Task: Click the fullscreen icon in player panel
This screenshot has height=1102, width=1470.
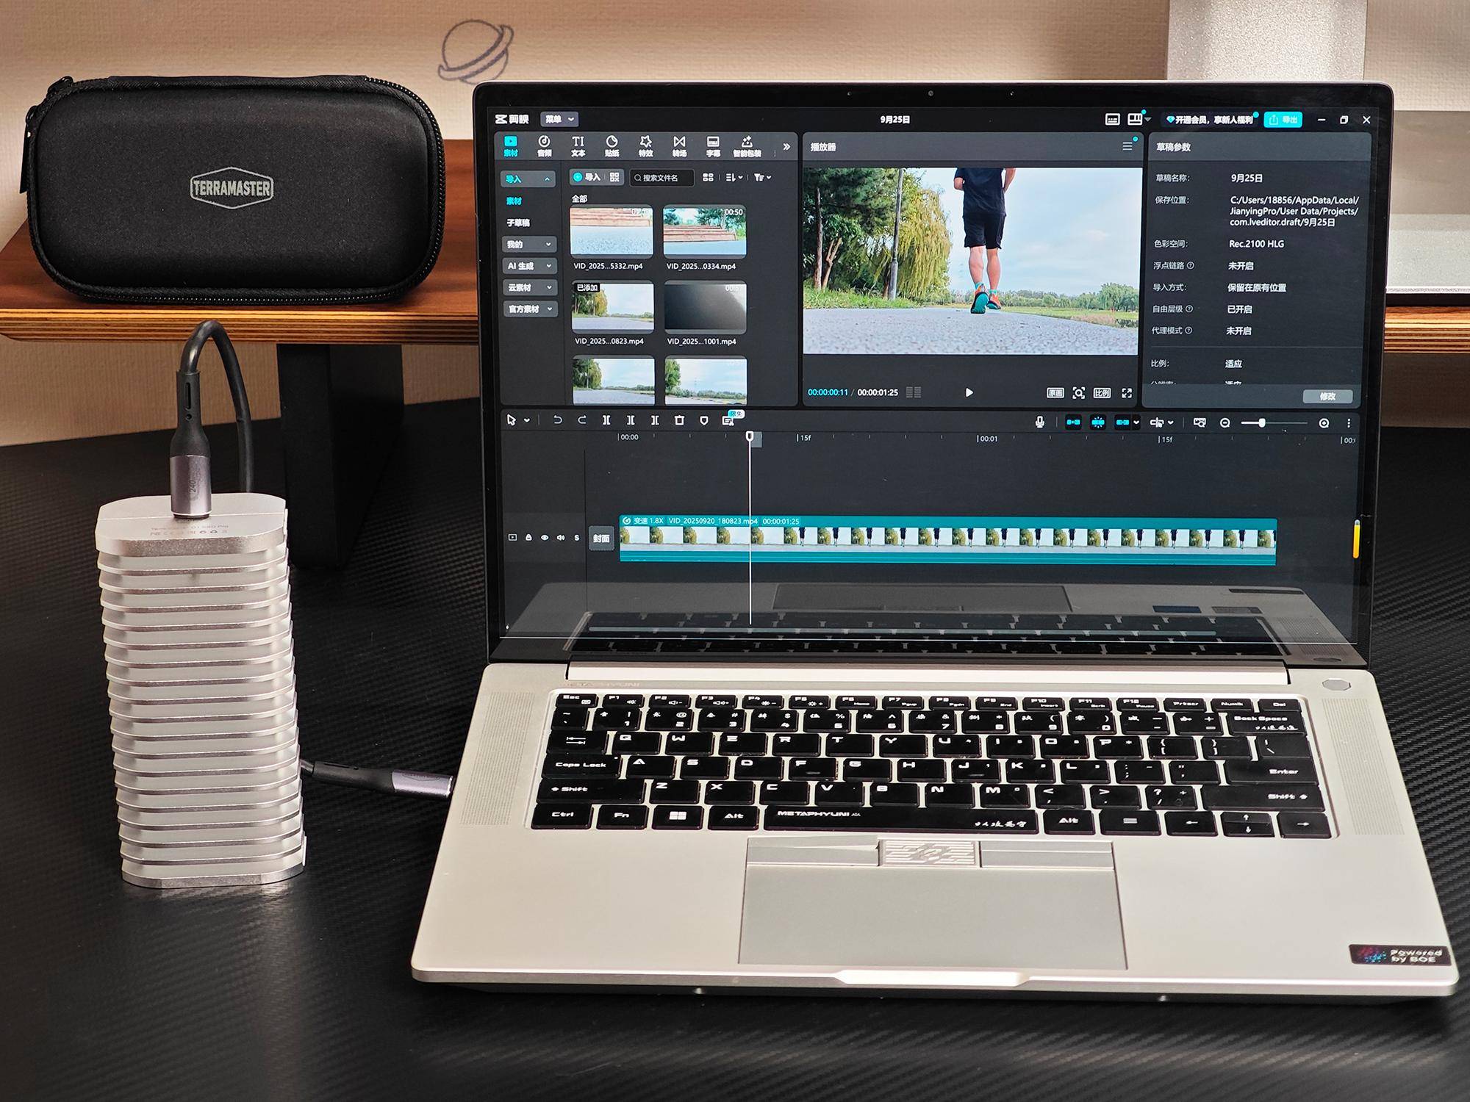Action: click(1127, 393)
